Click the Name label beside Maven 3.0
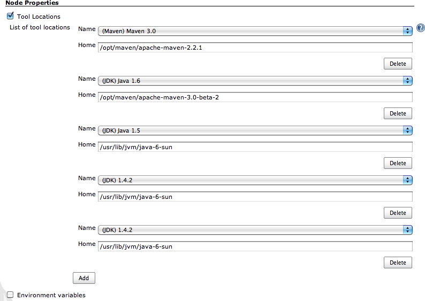 (87, 29)
